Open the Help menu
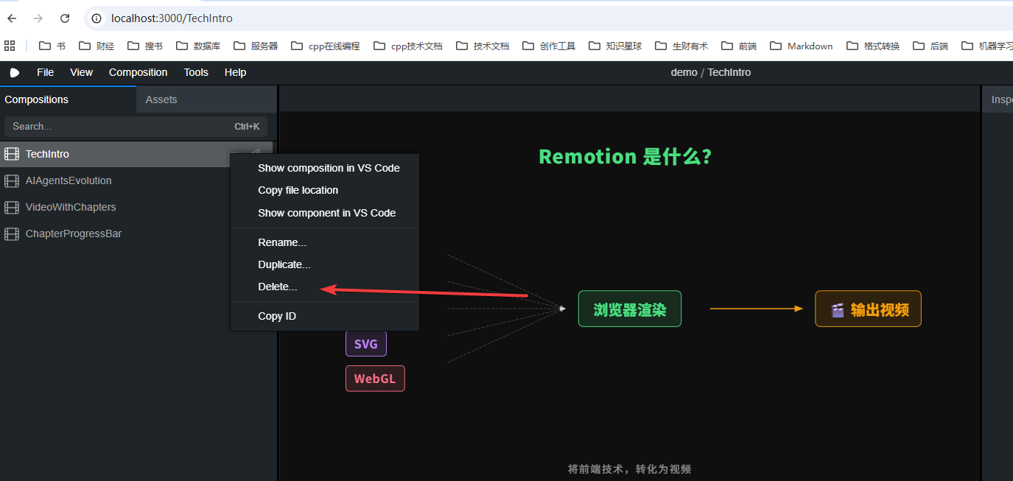1013x481 pixels. tap(235, 72)
